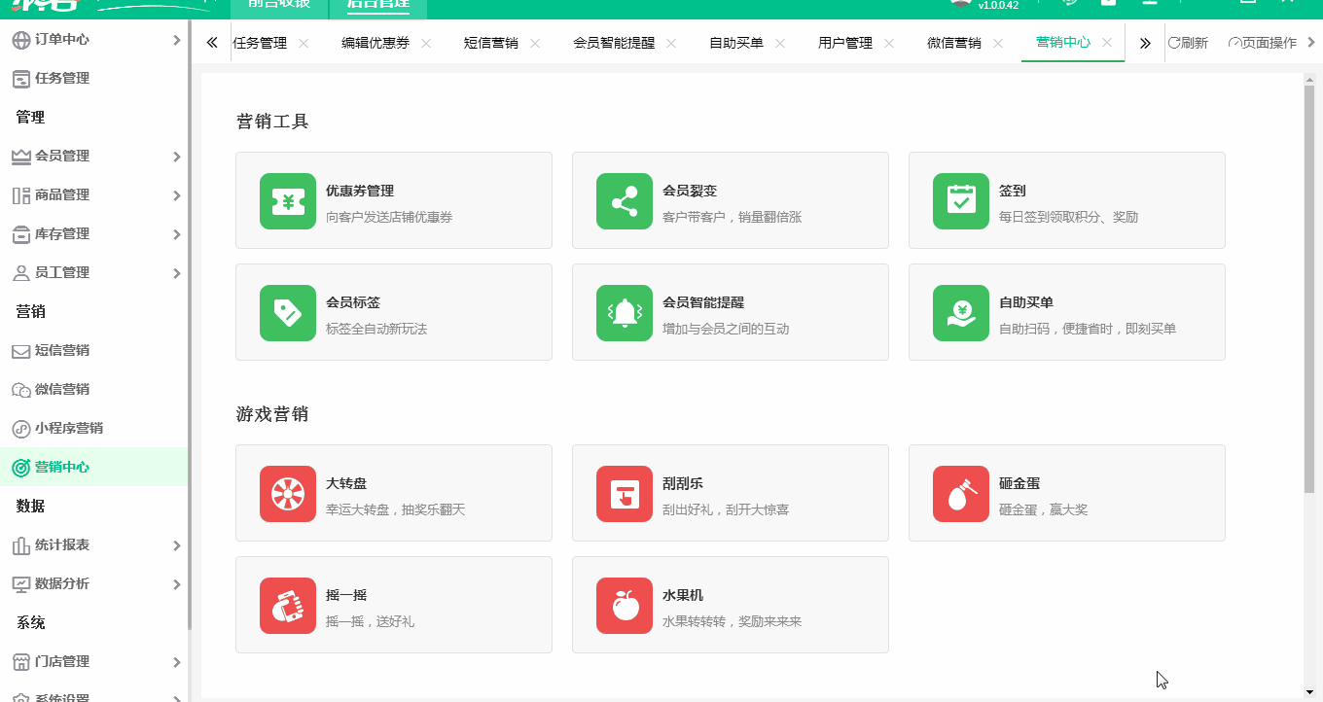Select the 自助买单 self-service payment icon

click(x=960, y=312)
